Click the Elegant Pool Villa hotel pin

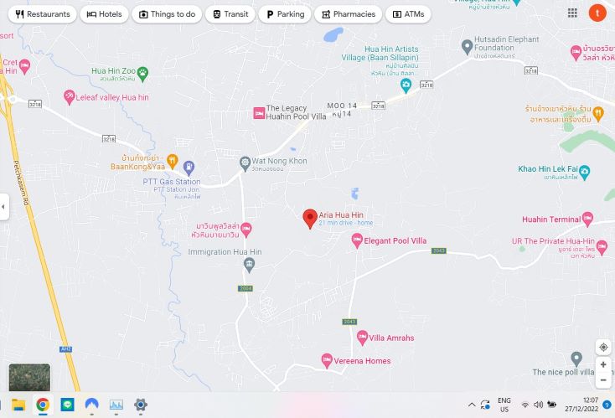click(357, 240)
